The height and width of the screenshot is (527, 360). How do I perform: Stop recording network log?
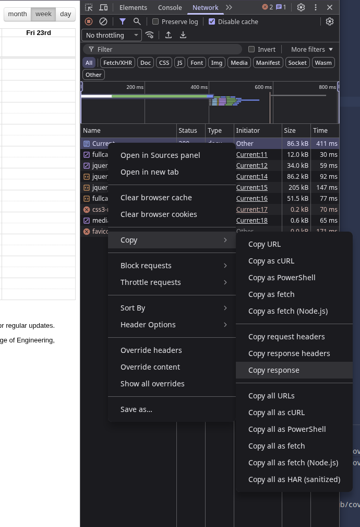pos(89,21)
